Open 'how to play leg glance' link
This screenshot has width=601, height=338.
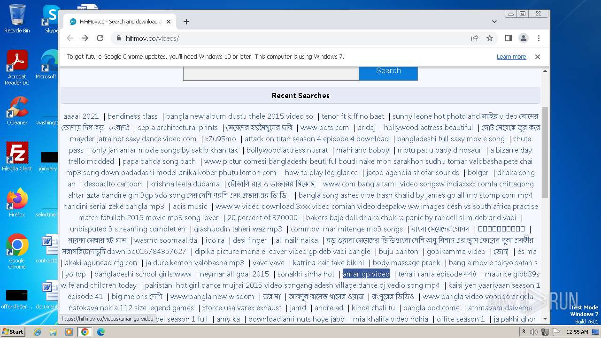[321, 173]
